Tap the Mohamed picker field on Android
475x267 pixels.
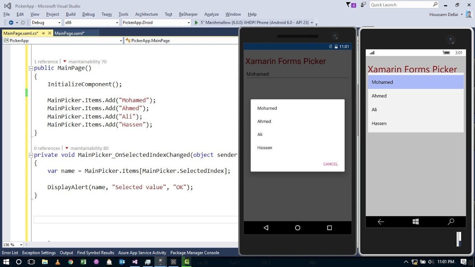click(x=298, y=74)
